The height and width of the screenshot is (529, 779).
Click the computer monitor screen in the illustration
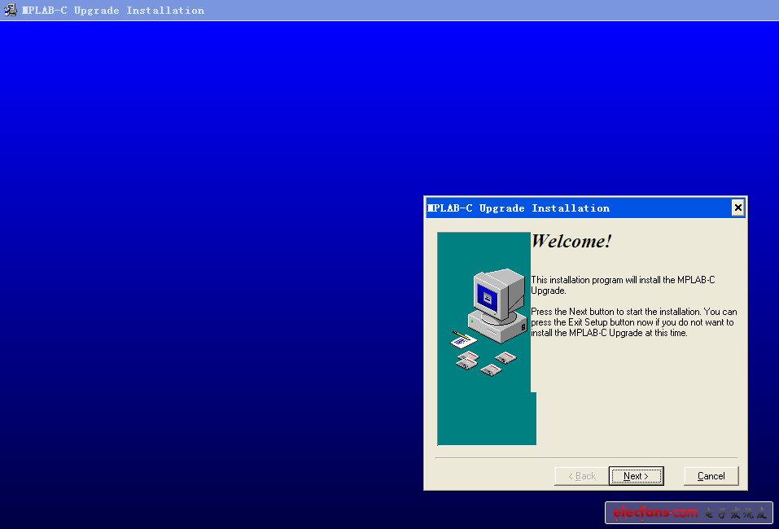(488, 297)
